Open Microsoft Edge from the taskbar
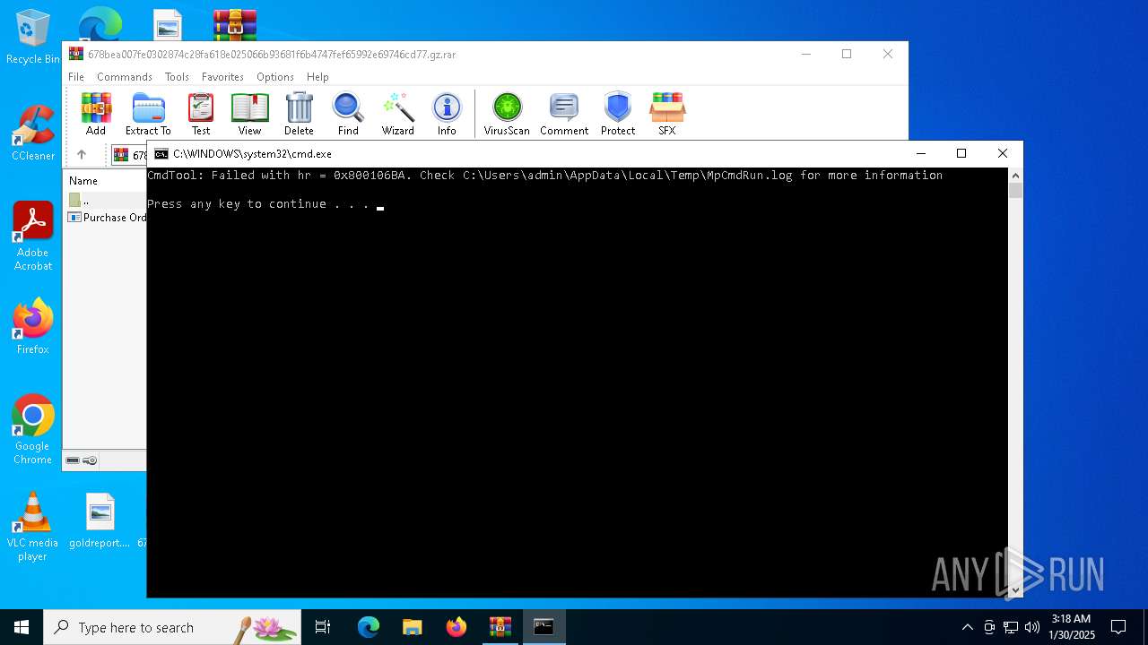Viewport: 1148px width, 645px height. (x=369, y=627)
